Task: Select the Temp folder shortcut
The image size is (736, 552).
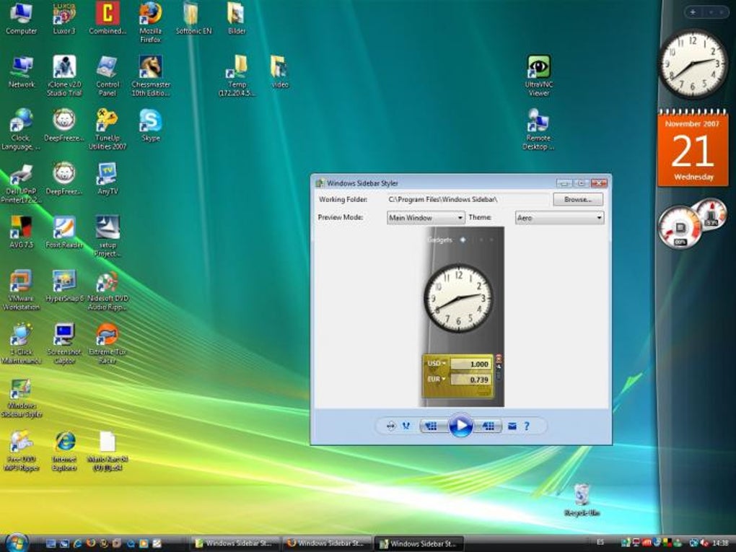Action: click(237, 76)
